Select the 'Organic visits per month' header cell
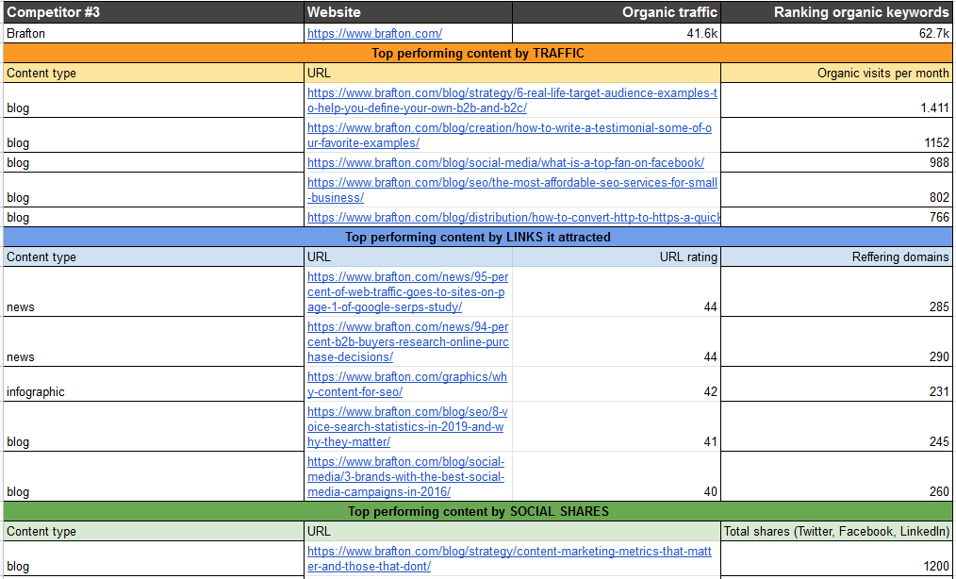The image size is (956, 579). [836, 73]
